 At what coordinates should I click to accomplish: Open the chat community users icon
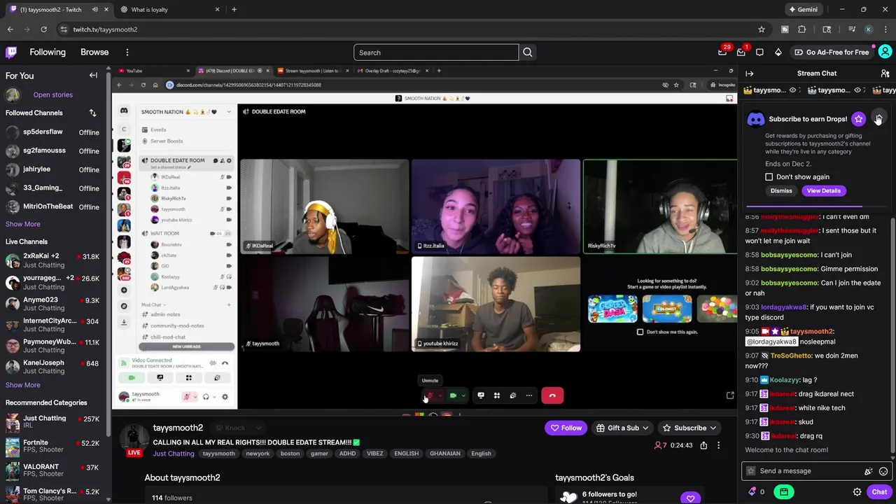(x=885, y=73)
